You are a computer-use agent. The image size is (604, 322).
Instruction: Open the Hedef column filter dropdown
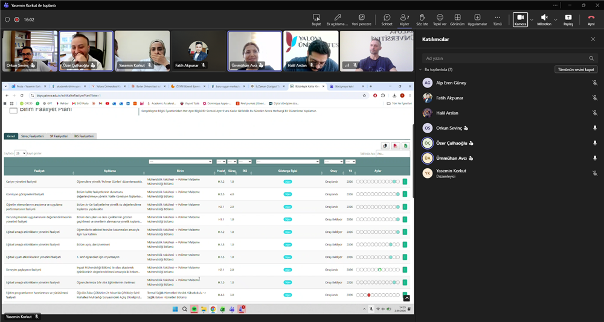221,162
